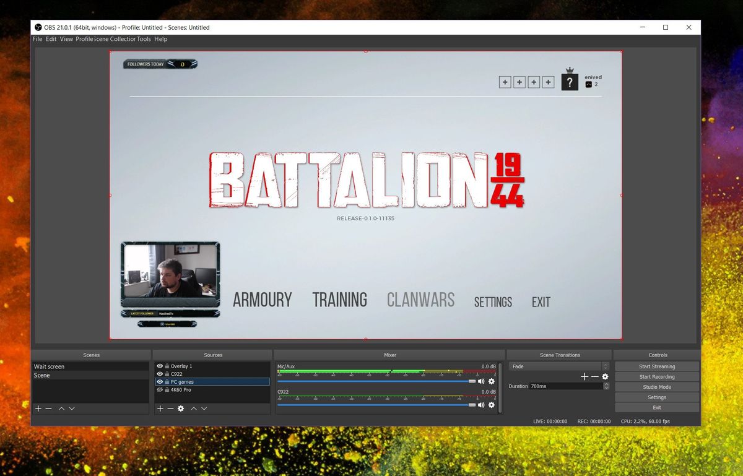Show the hidden 4K60 Pro source
743x476 pixels.
coord(160,389)
